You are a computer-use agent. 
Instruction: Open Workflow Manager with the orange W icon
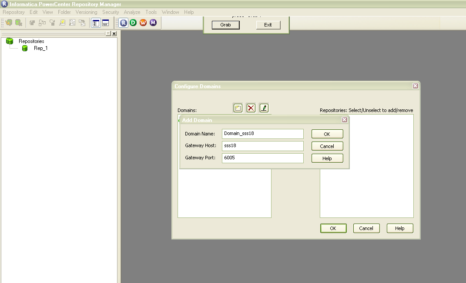point(143,23)
